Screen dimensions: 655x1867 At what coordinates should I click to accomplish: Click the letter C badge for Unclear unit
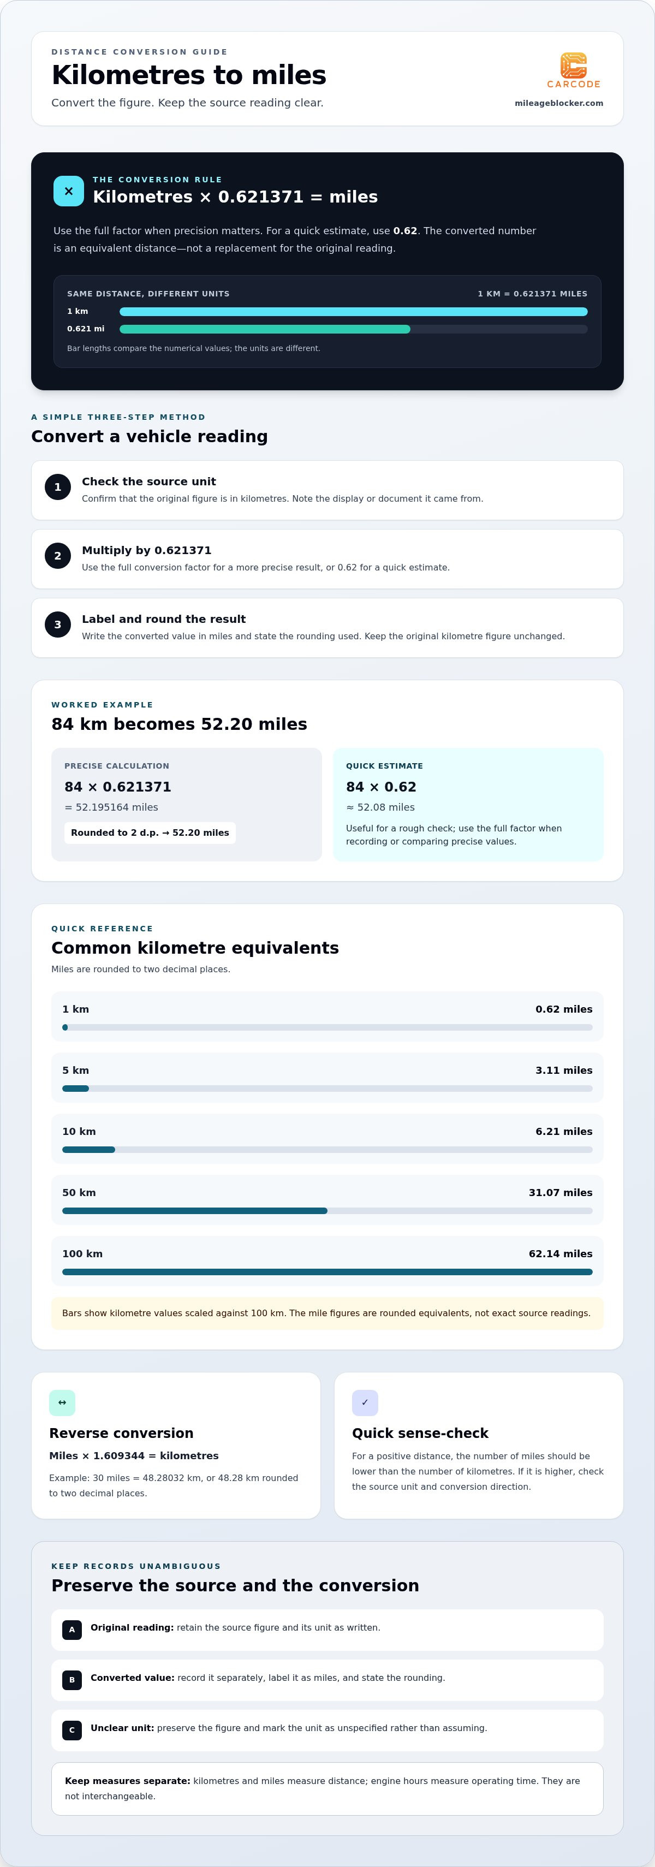click(x=72, y=1730)
